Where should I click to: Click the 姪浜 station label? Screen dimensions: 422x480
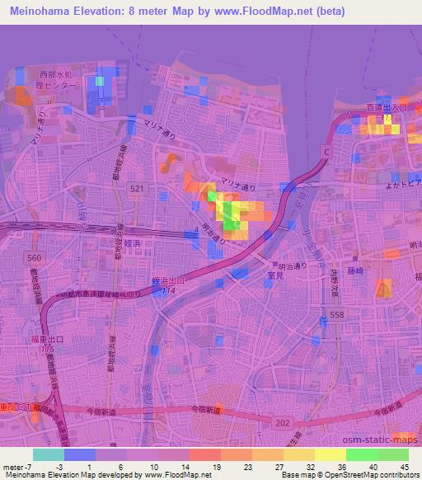pos(133,243)
